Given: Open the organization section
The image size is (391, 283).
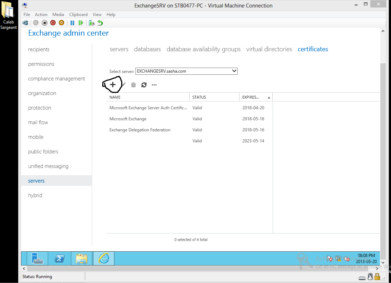Looking at the screenshot, I should 42,93.
